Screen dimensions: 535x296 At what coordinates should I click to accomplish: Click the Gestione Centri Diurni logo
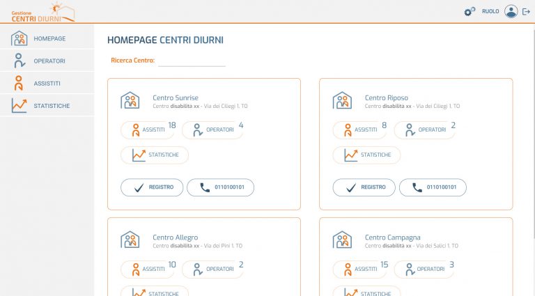42,12
